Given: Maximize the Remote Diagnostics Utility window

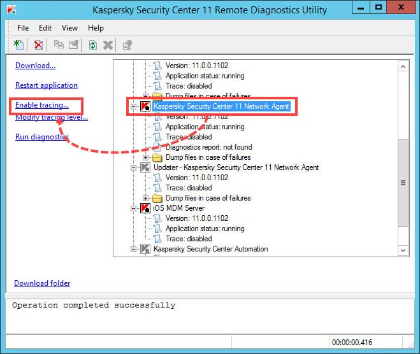Looking at the screenshot, I should pyautogui.click(x=378, y=8).
